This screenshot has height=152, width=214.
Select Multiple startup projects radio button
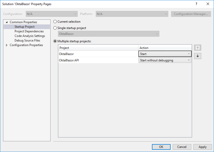55,41
